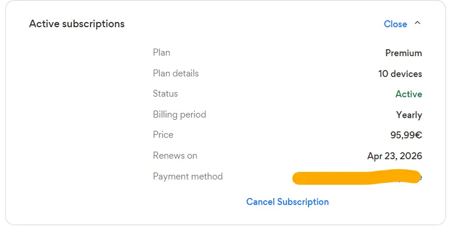Click the Plan details label
Viewport: 450px width, 231px height.
point(176,74)
